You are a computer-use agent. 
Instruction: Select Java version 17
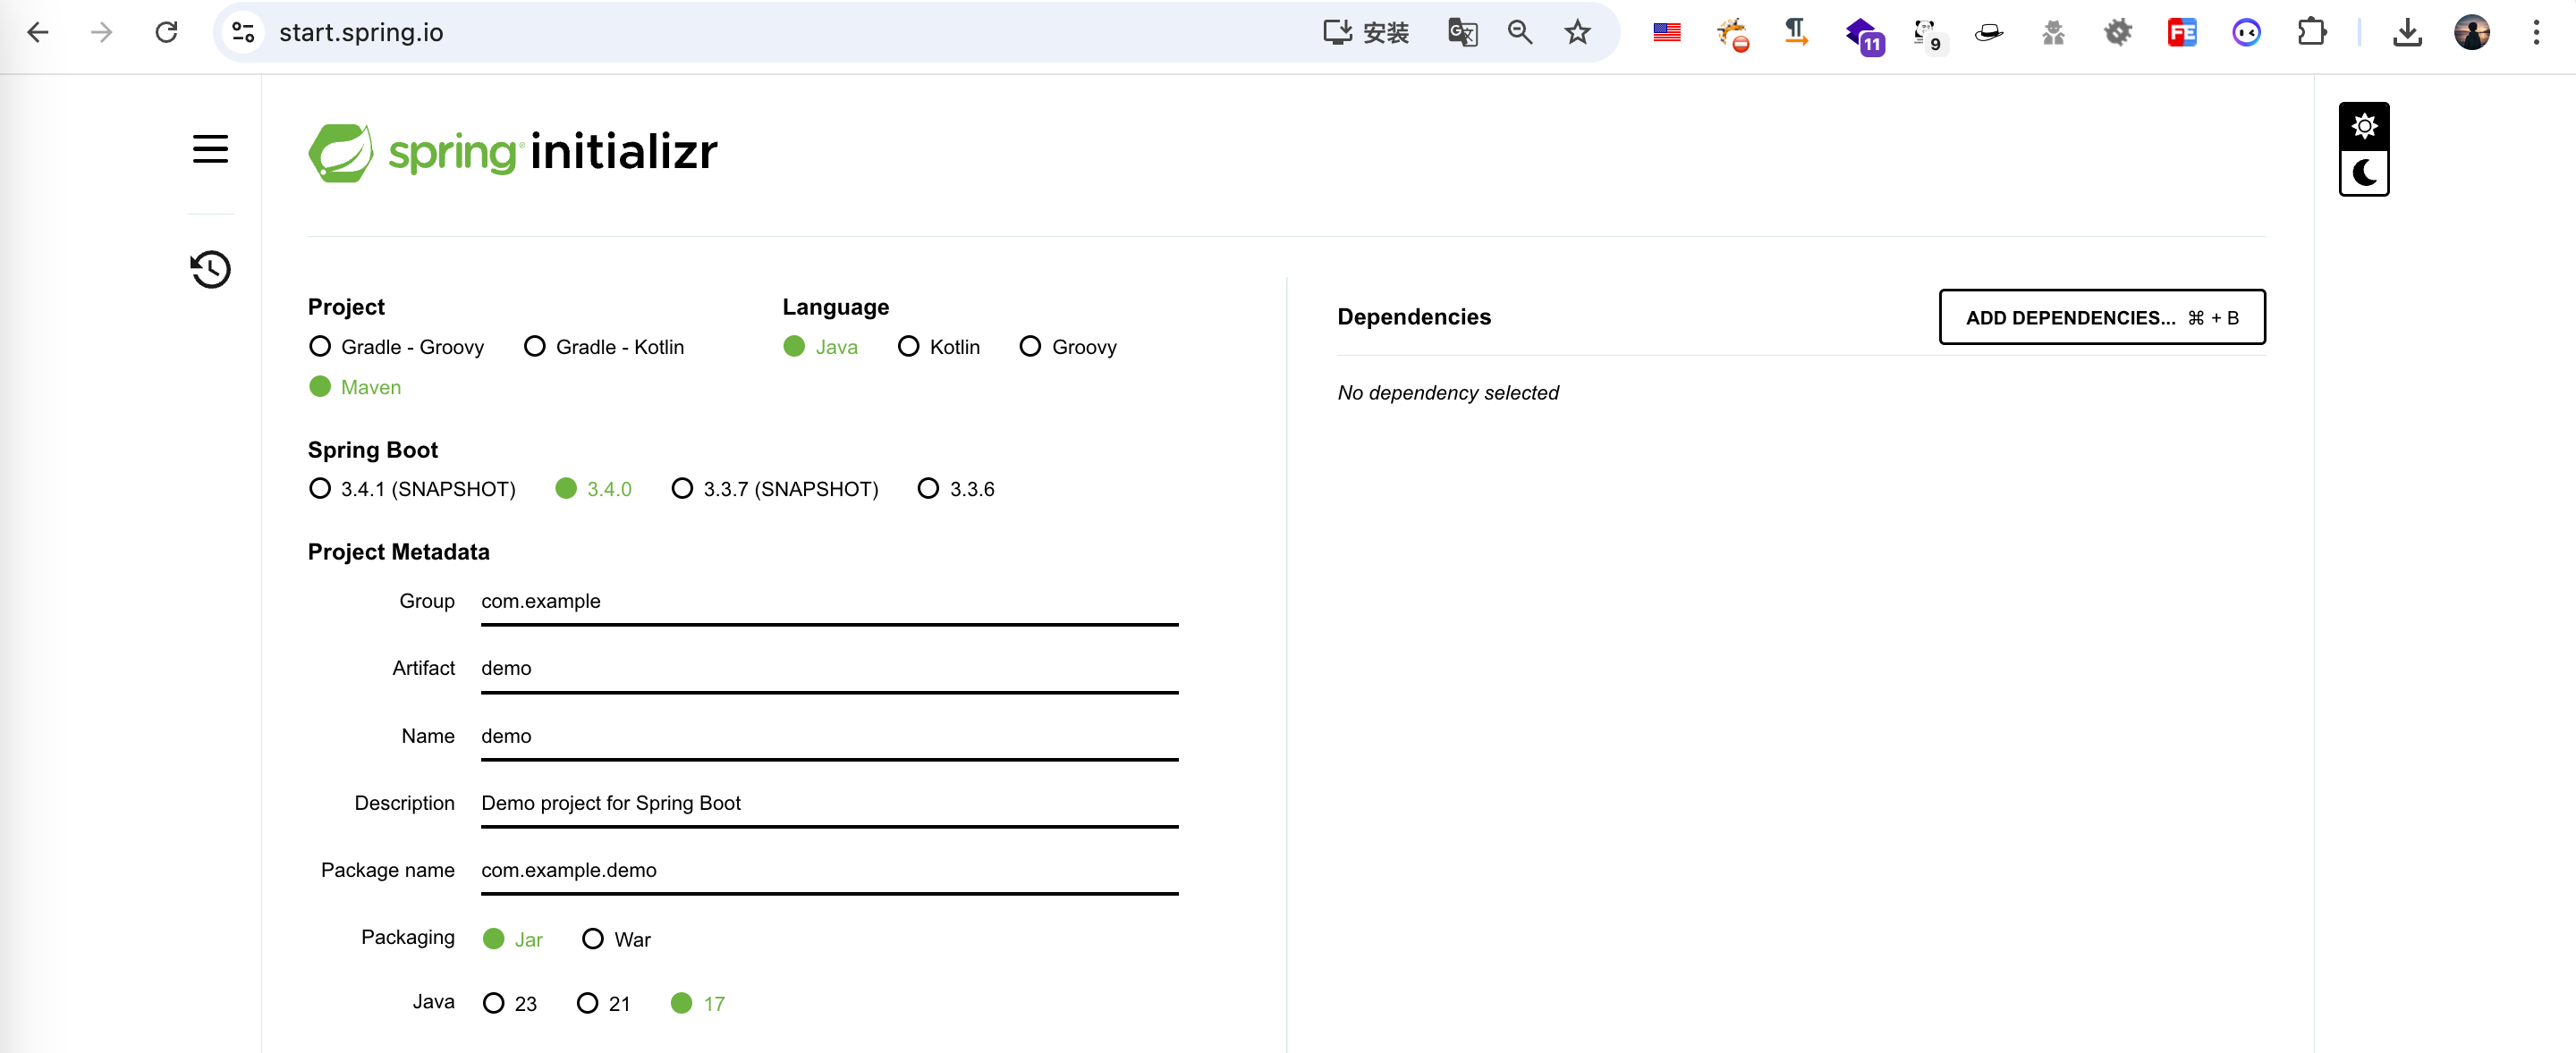click(x=698, y=1003)
